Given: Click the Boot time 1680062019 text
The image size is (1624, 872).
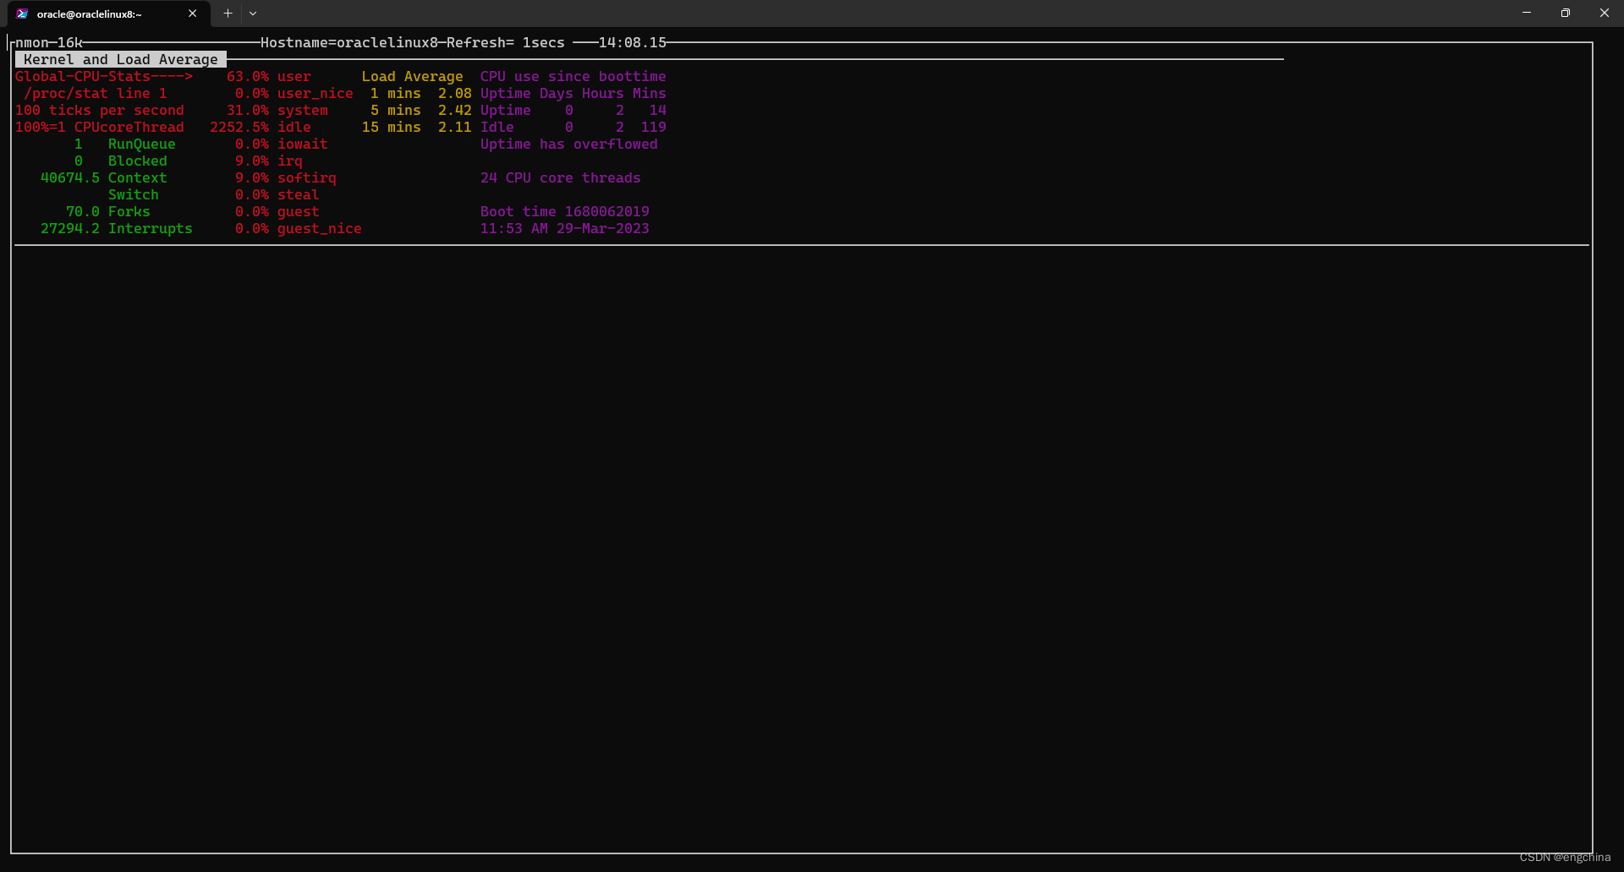Looking at the screenshot, I should tap(565, 211).
